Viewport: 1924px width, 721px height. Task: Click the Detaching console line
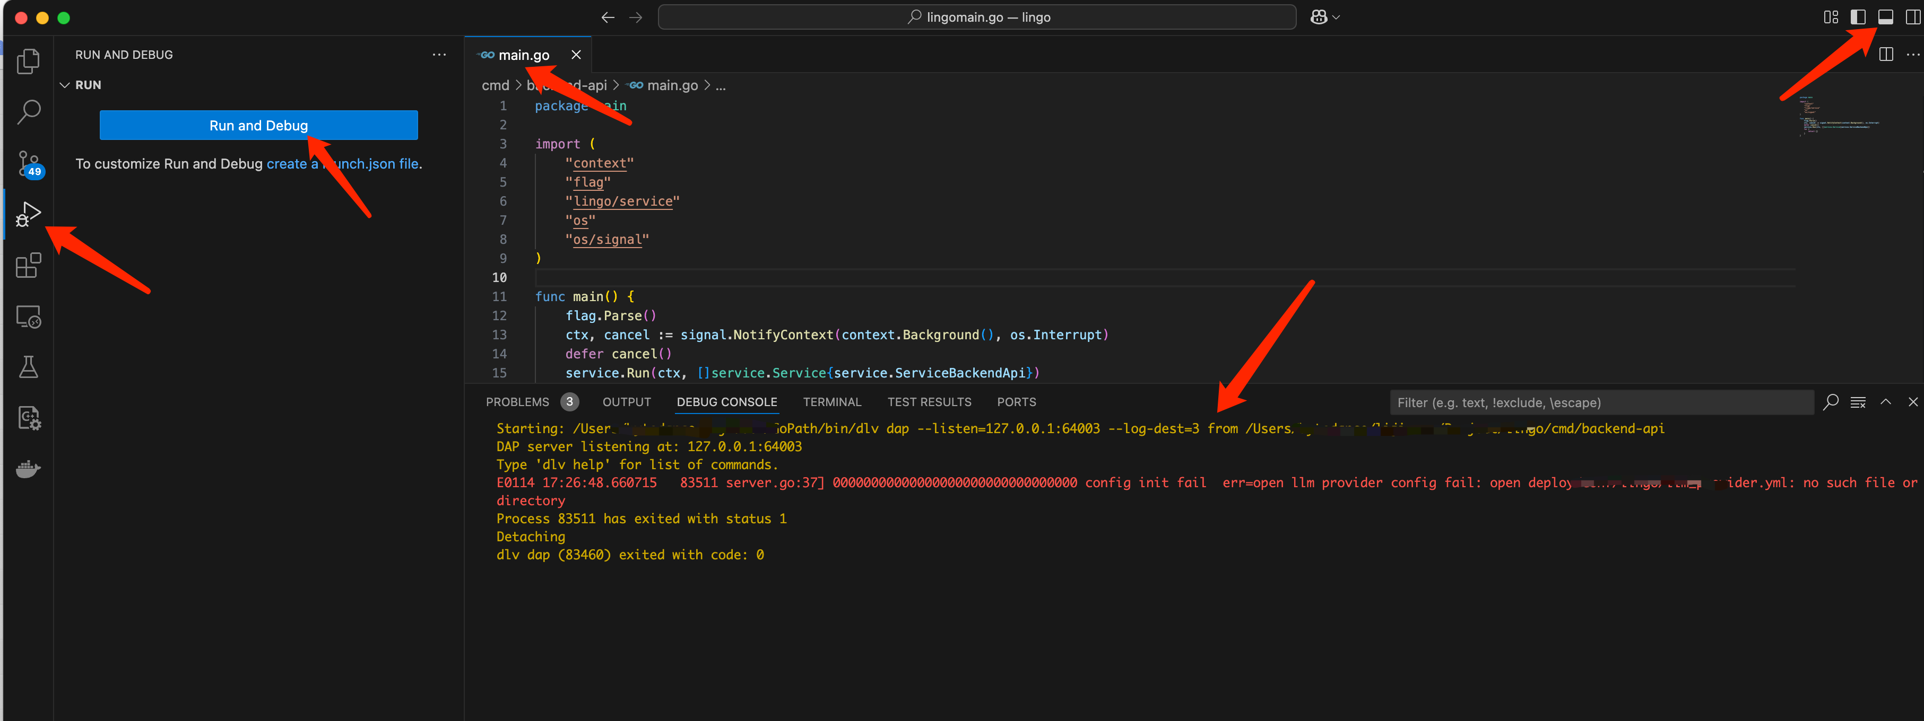(x=530, y=537)
